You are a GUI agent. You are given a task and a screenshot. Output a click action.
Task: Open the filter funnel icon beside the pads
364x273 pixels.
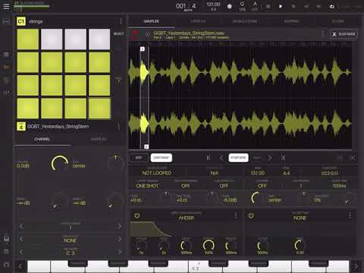(x=118, y=81)
